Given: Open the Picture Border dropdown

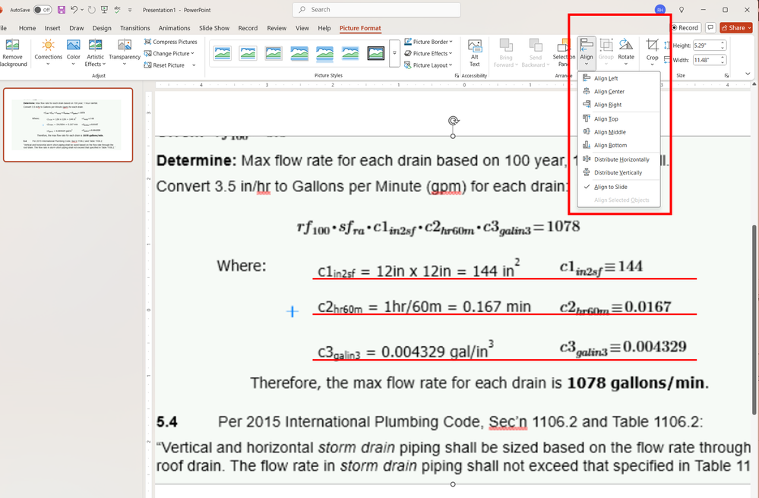Looking at the screenshot, I should (429, 42).
